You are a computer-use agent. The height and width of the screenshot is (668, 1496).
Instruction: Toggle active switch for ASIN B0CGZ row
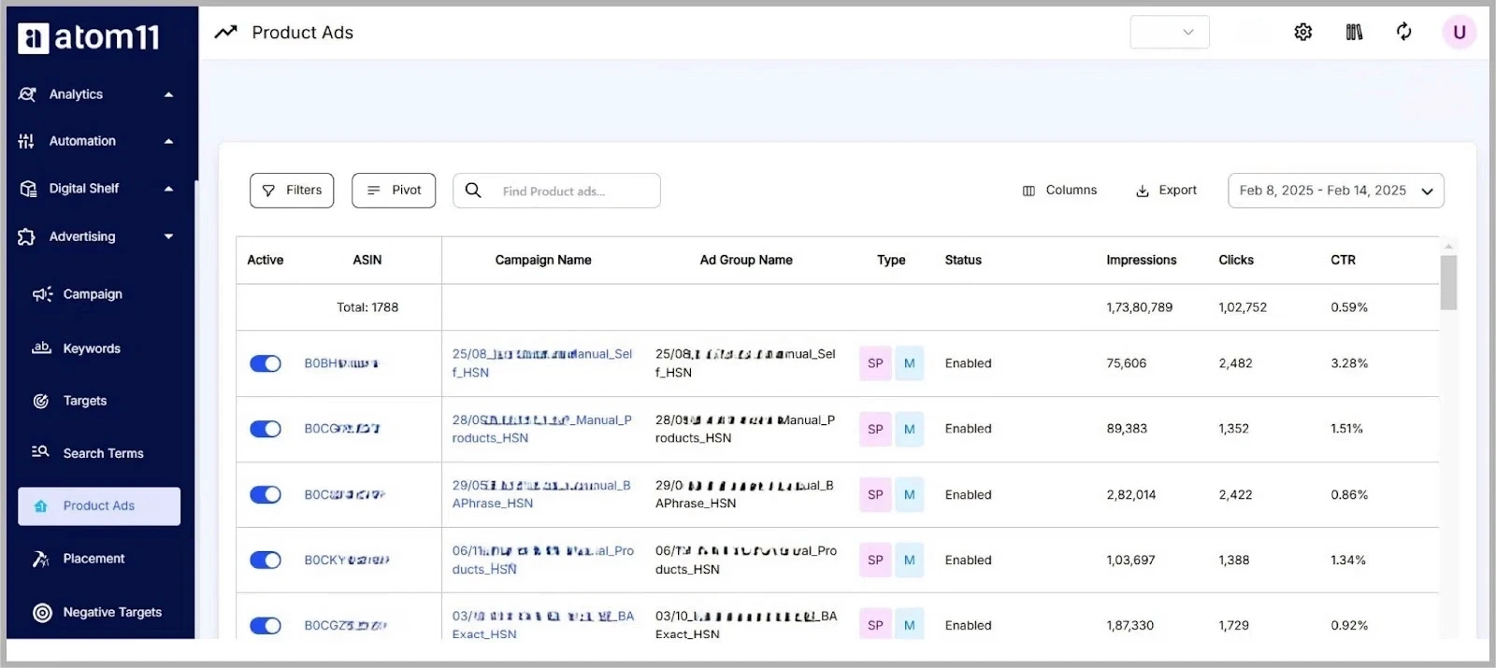pos(266,626)
